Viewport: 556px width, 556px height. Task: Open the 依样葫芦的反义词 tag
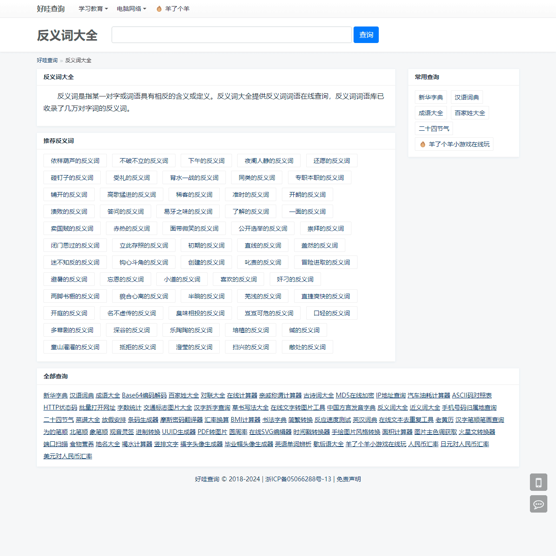click(75, 161)
